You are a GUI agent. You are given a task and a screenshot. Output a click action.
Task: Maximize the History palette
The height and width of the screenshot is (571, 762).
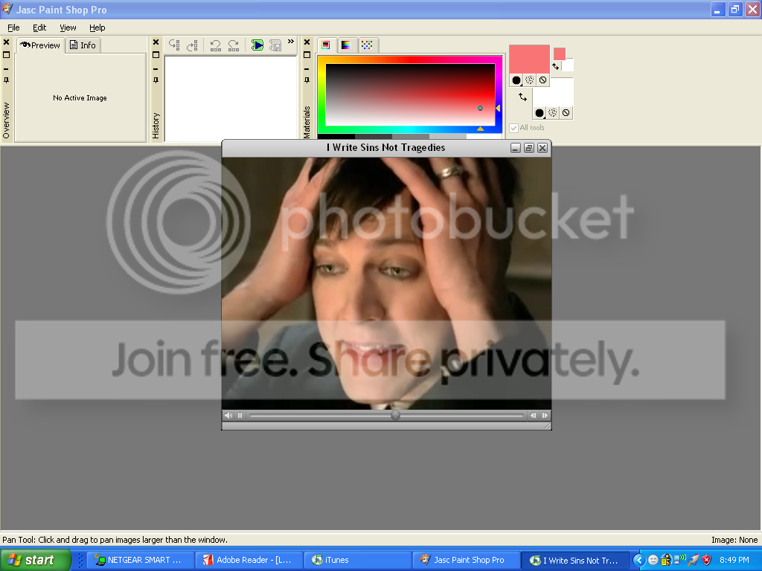pyautogui.click(x=156, y=55)
